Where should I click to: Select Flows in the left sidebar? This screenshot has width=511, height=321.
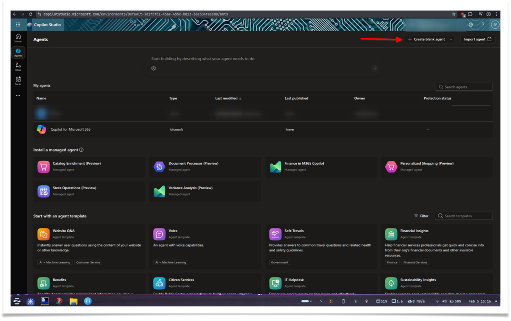18,67
